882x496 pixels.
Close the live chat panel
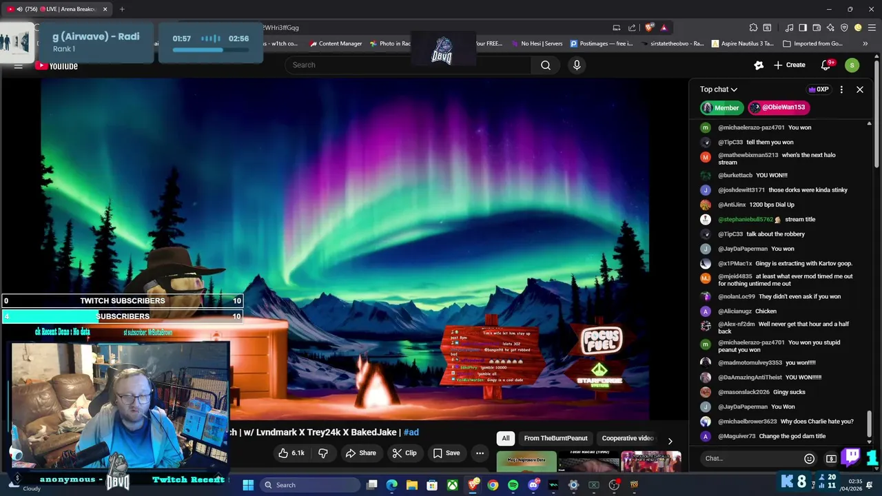click(x=859, y=90)
